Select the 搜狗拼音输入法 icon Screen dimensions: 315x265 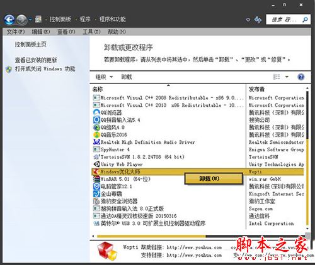click(x=96, y=208)
